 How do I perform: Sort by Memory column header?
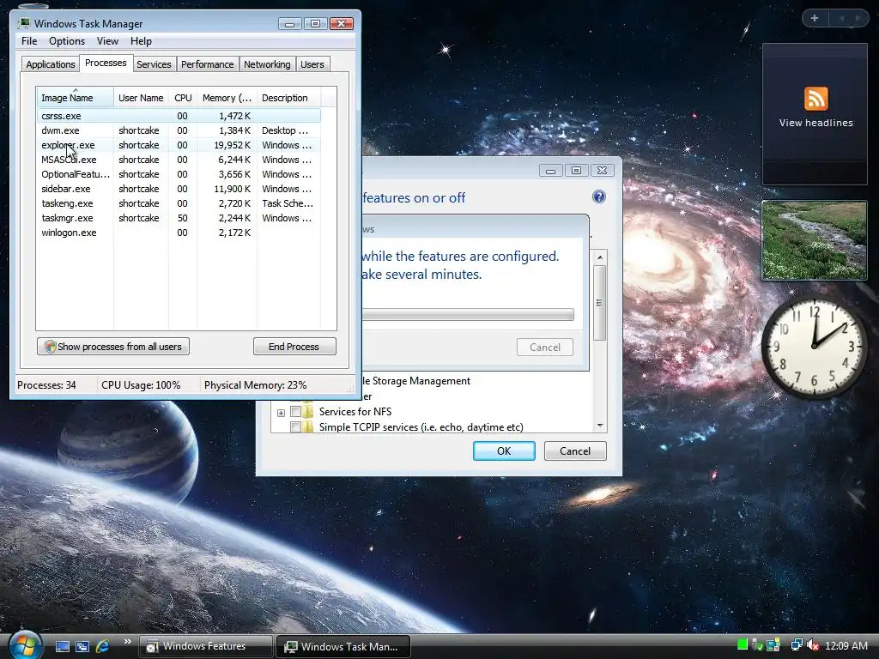point(227,98)
